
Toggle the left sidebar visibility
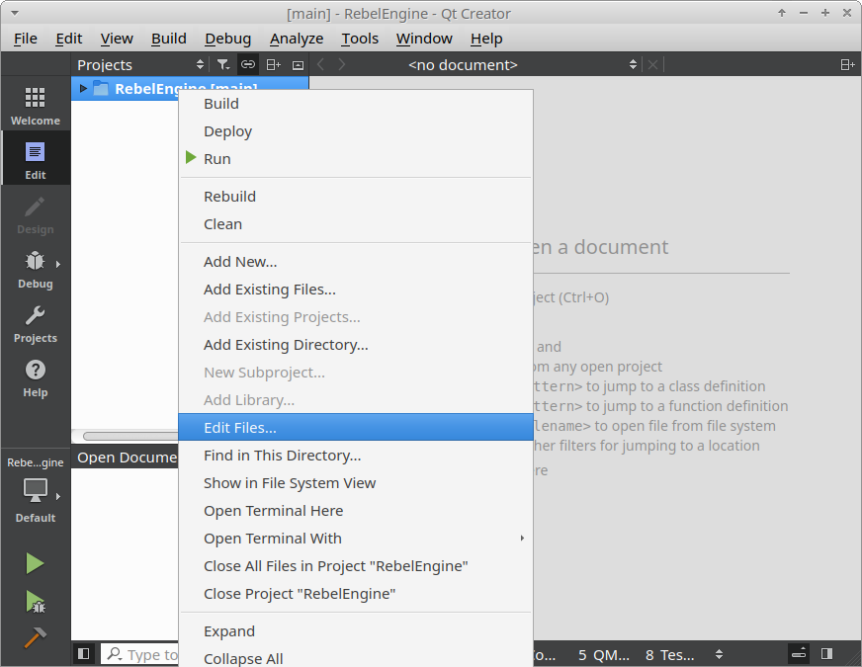[x=84, y=654]
